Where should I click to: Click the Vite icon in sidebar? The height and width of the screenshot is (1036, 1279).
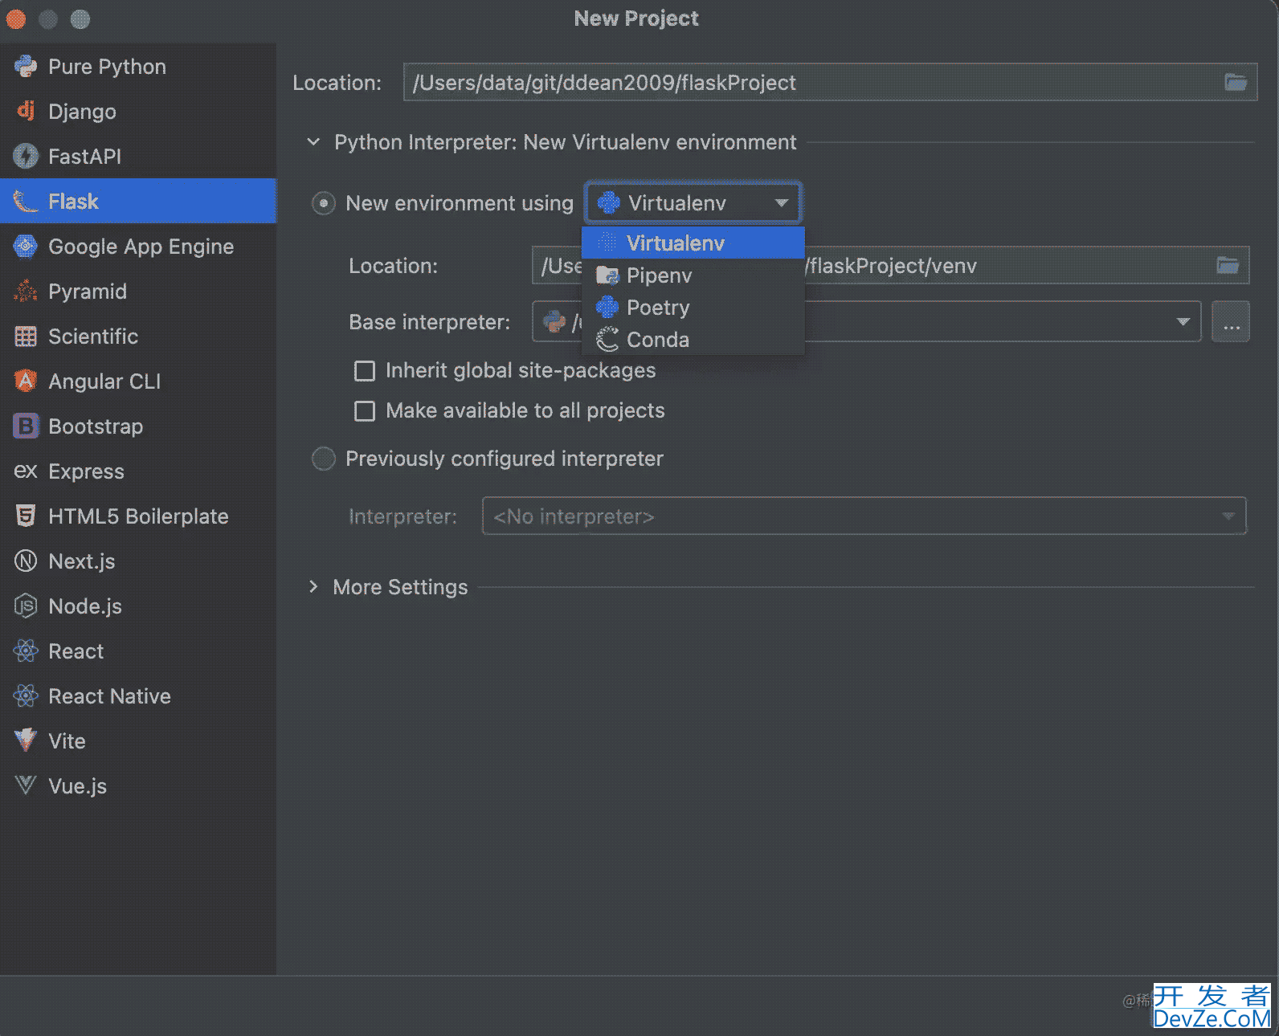pos(26,740)
